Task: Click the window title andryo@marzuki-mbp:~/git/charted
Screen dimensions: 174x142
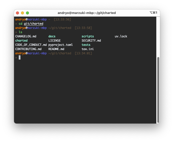Action: (87, 13)
